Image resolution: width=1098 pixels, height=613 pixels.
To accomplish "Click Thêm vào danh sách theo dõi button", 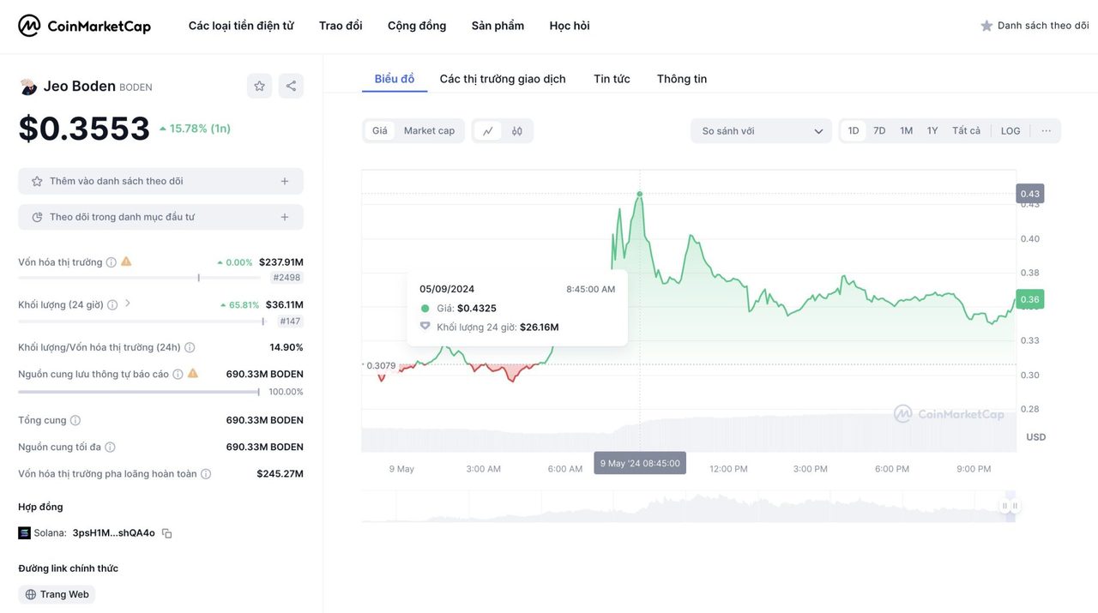I will 160,182.
